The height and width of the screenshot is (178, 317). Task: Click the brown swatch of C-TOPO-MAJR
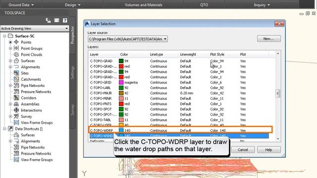121,93
